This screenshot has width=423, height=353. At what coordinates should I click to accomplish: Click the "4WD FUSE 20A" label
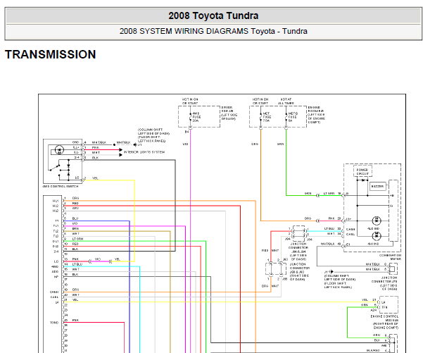[196, 117]
